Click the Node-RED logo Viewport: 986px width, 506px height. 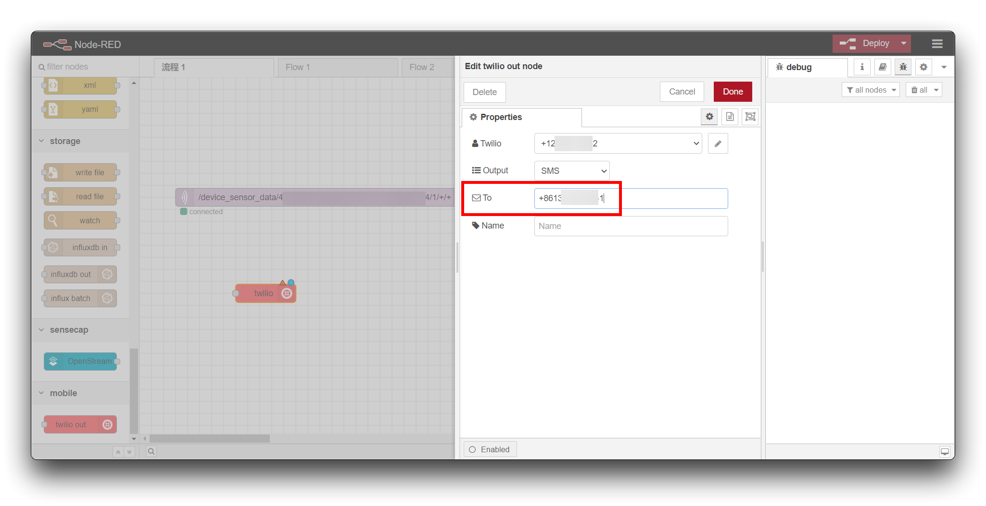(x=82, y=44)
